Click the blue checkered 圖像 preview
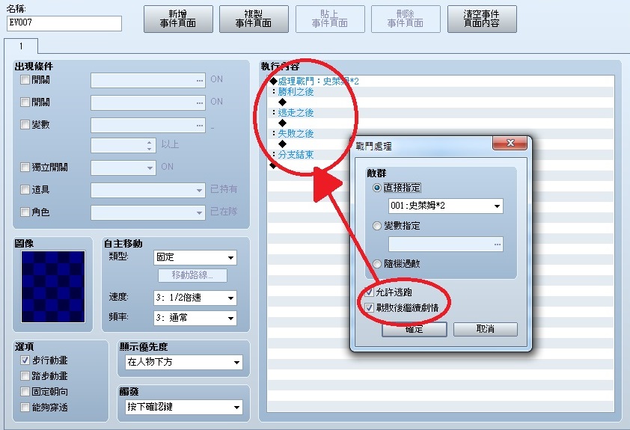Screen dimensions: 630x430 coord(53,286)
